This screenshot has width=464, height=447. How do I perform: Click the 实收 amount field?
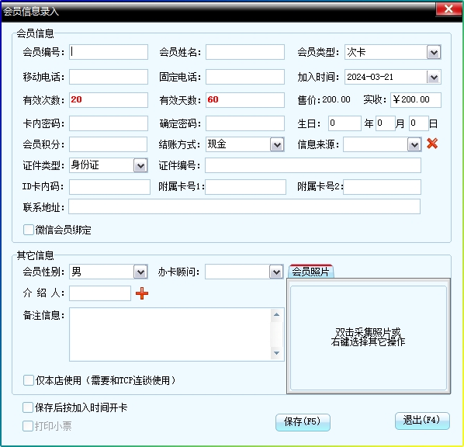pyautogui.click(x=416, y=100)
